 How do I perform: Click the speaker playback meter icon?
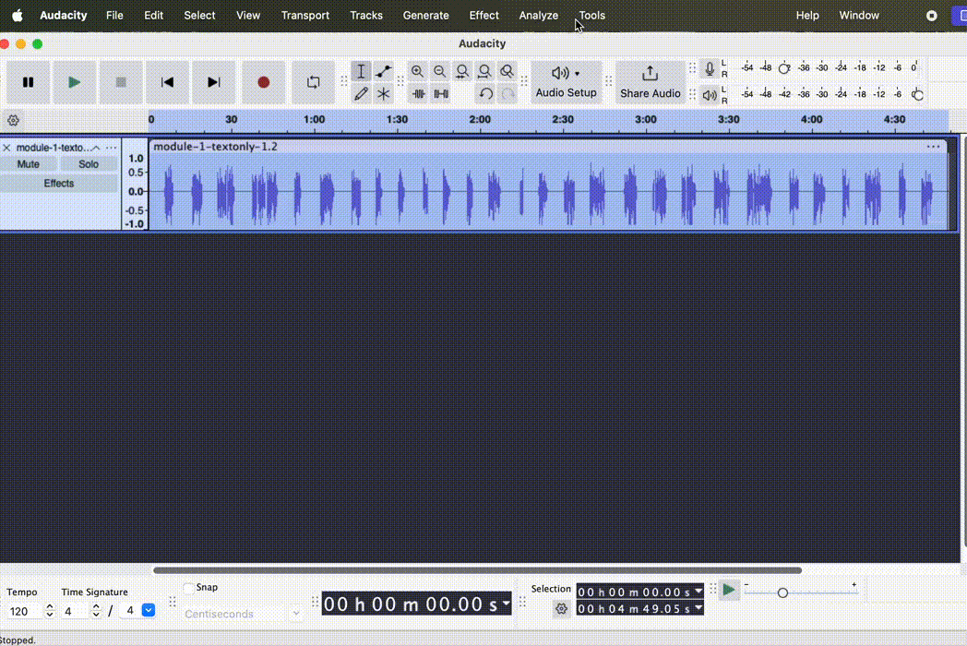click(x=710, y=95)
